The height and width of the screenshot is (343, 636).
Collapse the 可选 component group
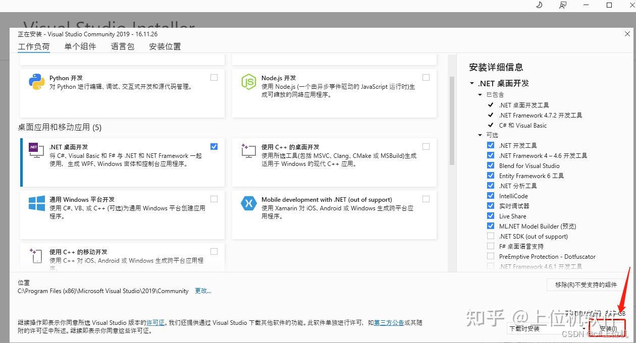480,135
